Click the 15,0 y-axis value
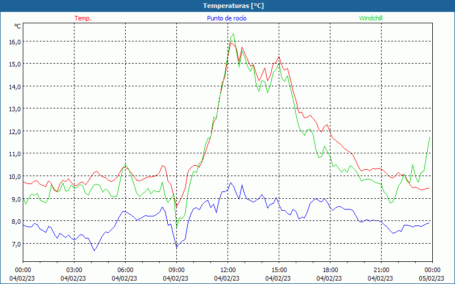Screen dimensions: 455x284 click(15, 64)
